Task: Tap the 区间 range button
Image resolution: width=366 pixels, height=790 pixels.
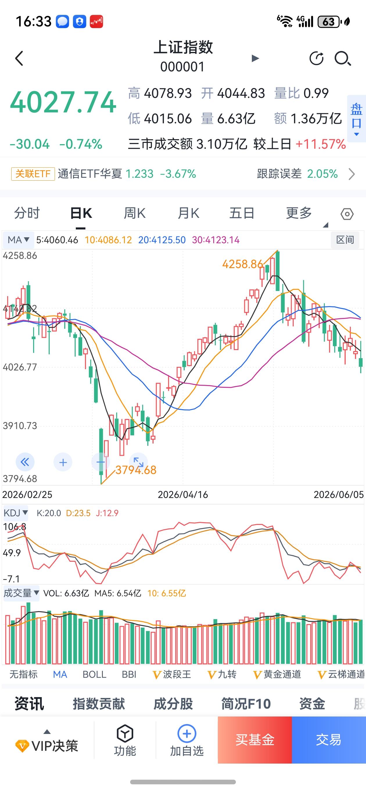Action: pyautogui.click(x=345, y=240)
